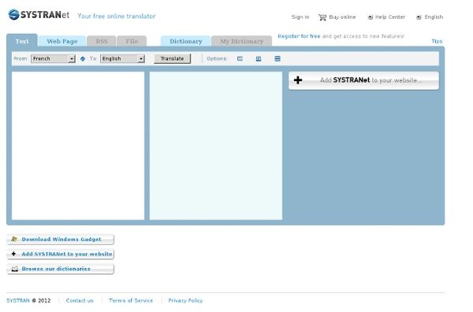Click the Translate button
Viewport: 473px width, 312px height.
pyautogui.click(x=172, y=59)
